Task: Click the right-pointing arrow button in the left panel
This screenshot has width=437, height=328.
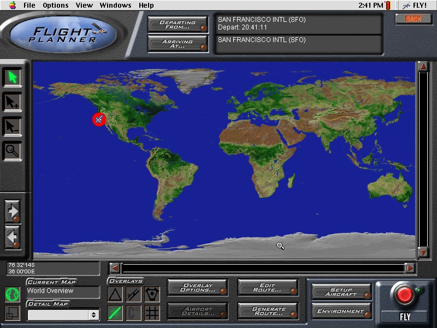Action: click(13, 211)
